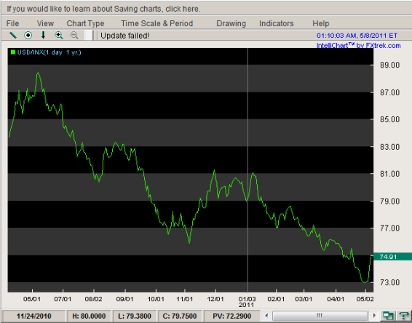Click the 11/01 date axis label
The height and width of the screenshot is (323, 412).
(185, 299)
